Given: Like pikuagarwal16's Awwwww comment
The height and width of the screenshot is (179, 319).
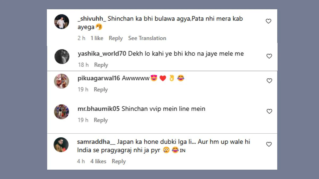Looking at the screenshot, I should tap(269, 81).
